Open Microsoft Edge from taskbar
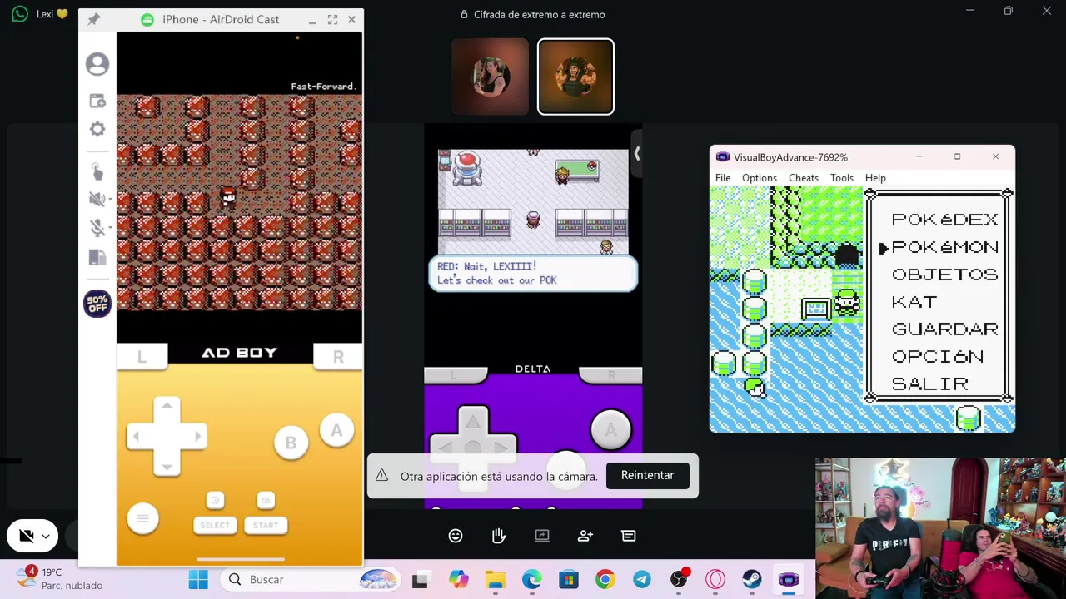1066x599 pixels. pyautogui.click(x=532, y=580)
